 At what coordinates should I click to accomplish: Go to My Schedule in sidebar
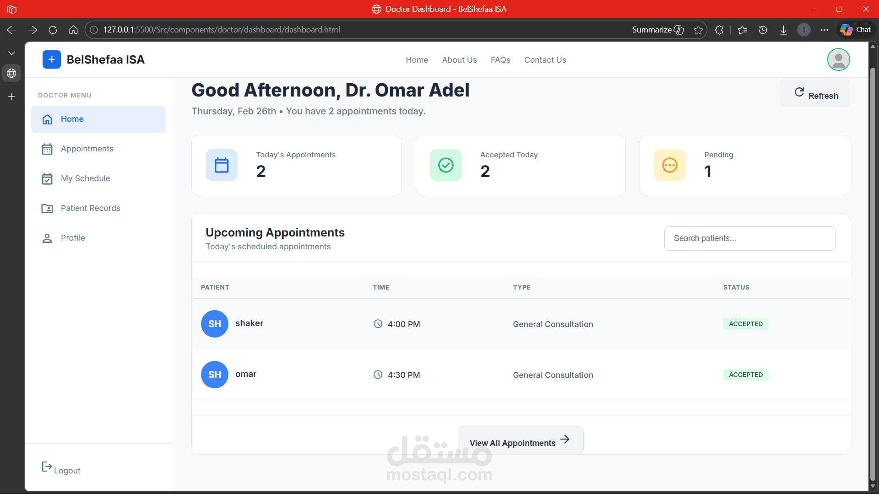[x=86, y=178]
